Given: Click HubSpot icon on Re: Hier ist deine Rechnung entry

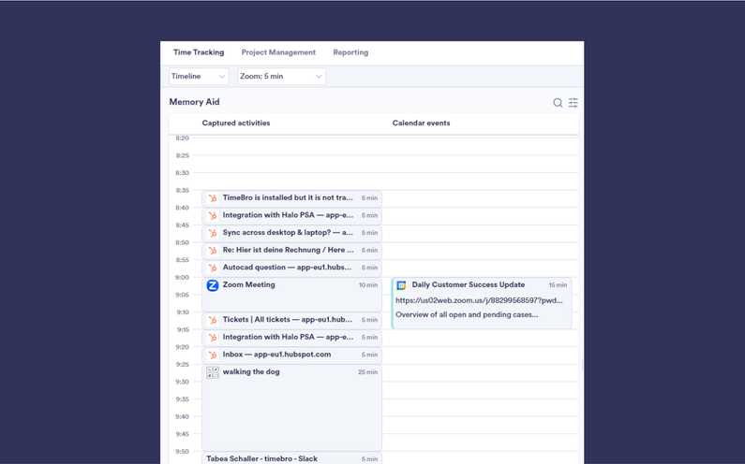Looking at the screenshot, I should pos(213,250).
